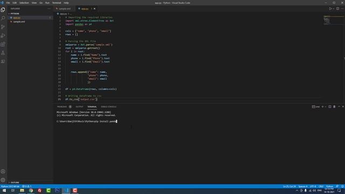Switch to the sample.xml editor tab

(65, 9)
